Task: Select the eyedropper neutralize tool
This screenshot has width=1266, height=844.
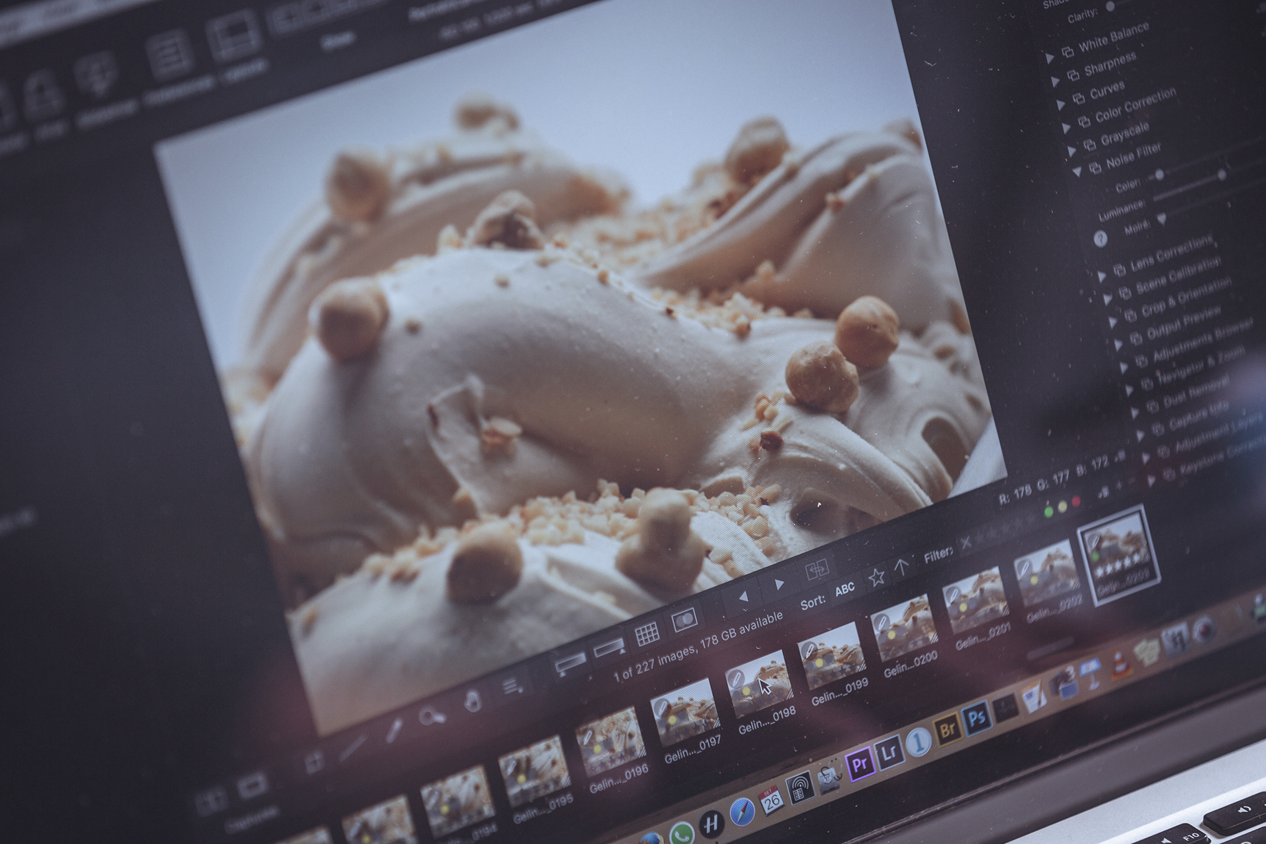Action: click(x=393, y=731)
